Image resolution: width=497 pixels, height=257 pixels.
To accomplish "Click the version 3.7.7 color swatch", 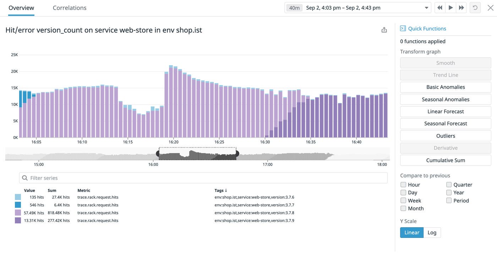I will point(18,205).
